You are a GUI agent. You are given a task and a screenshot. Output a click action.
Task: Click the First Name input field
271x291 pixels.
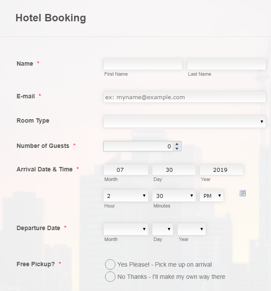[142, 64]
